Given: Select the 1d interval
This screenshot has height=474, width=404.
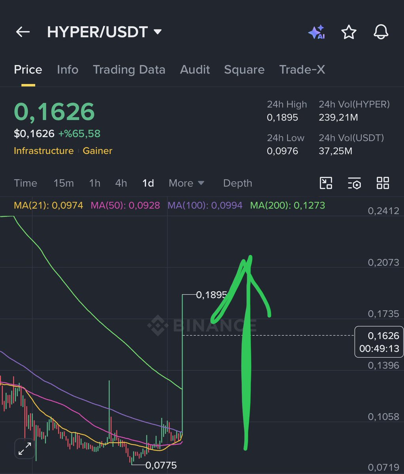Looking at the screenshot, I should [x=148, y=183].
